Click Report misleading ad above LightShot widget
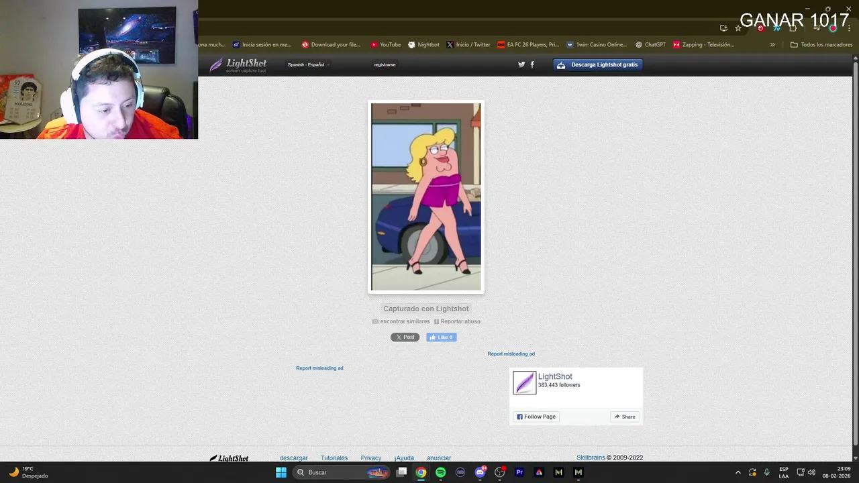Viewport: 859px width, 483px height. 511,354
